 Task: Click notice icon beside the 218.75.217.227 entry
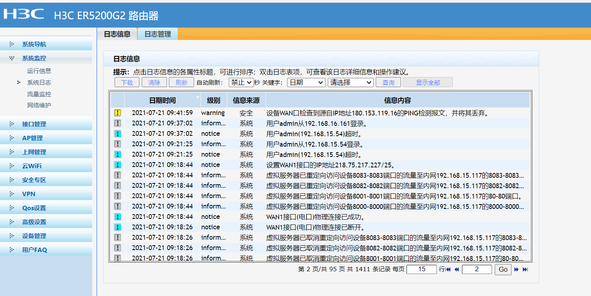coord(117,165)
